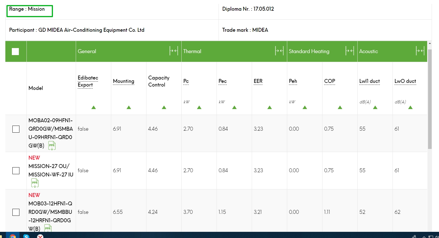Collapse the General column group

pos(174,51)
